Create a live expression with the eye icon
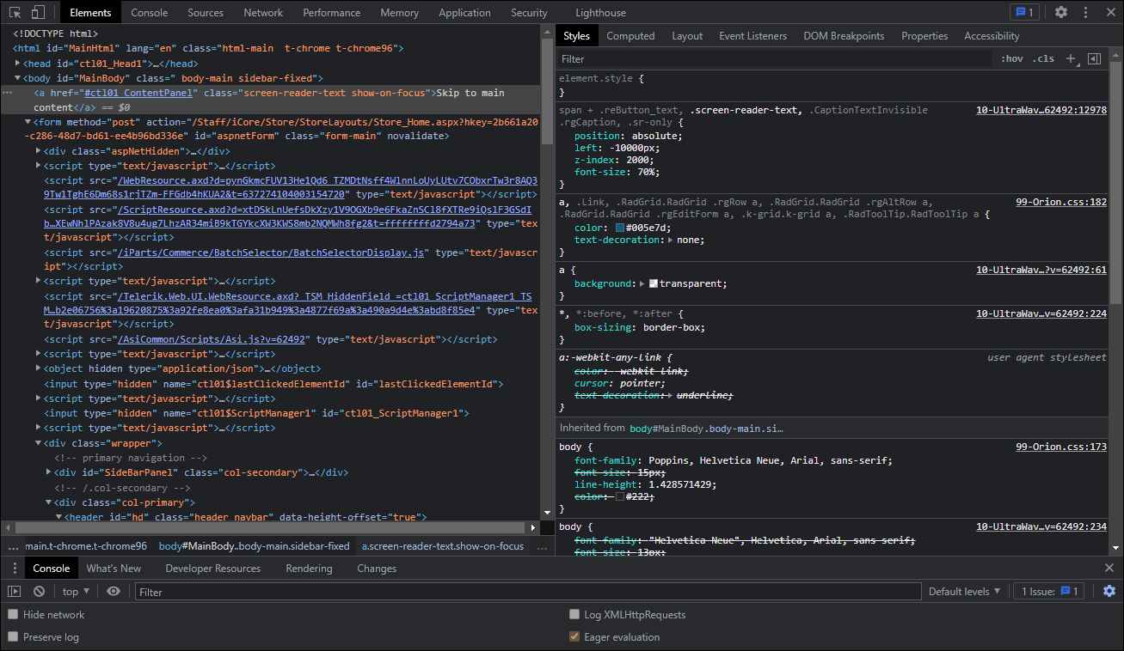This screenshot has height=651, width=1124. tap(112, 591)
